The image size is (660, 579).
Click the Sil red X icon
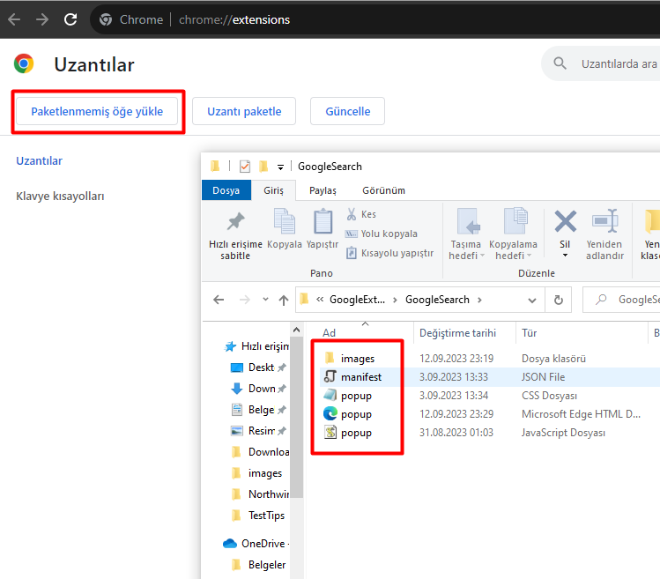point(566,221)
